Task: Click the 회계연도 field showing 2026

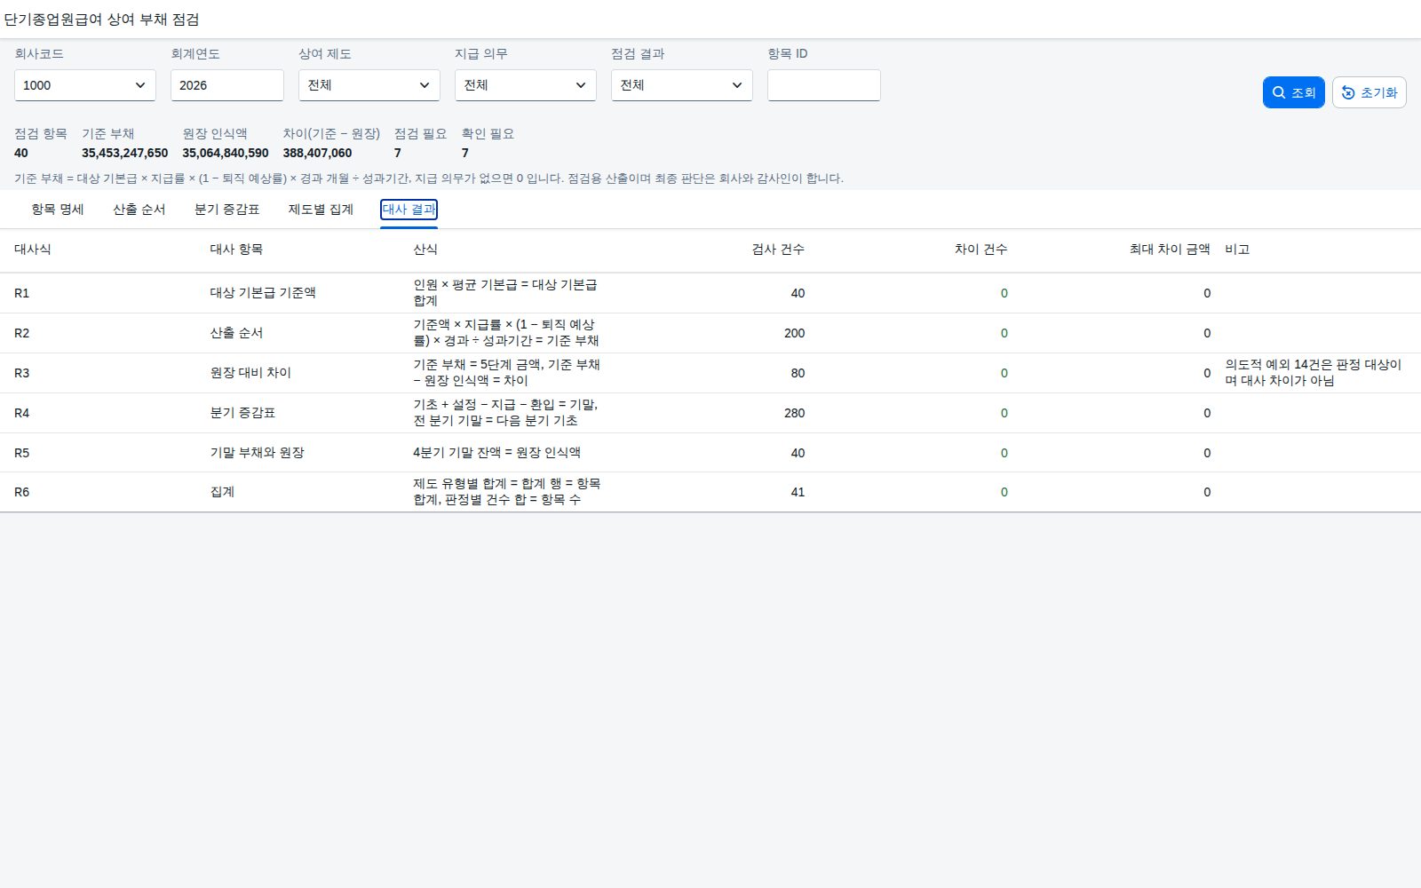Action: click(x=227, y=85)
